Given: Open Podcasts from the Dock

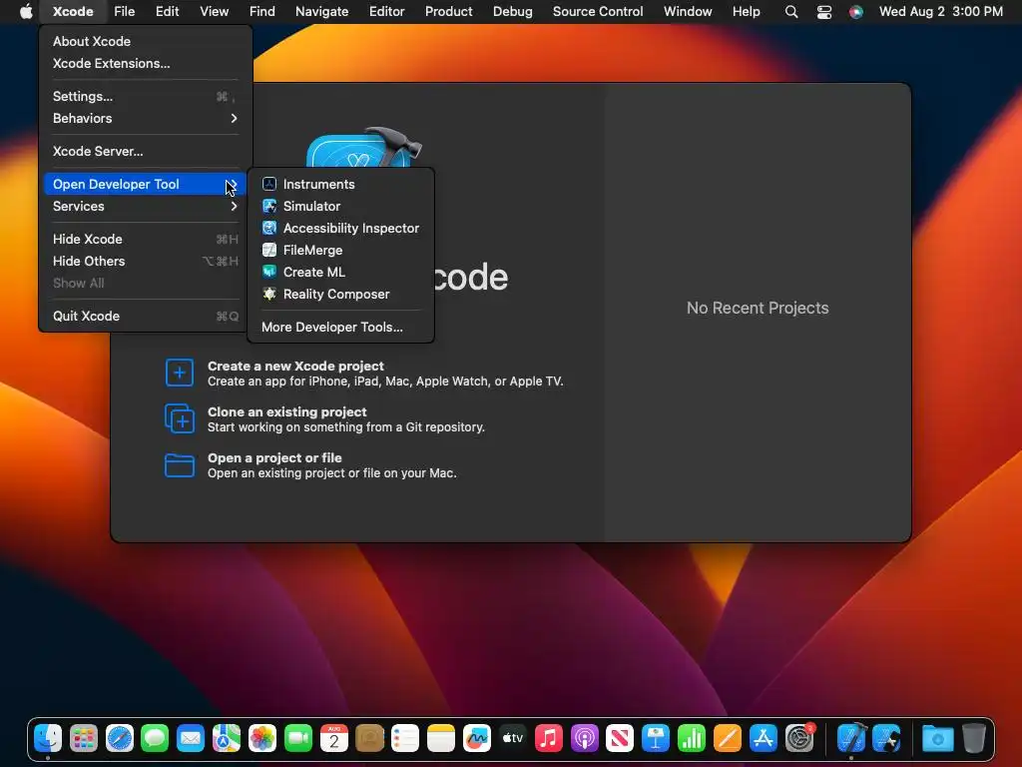Looking at the screenshot, I should tap(584, 738).
